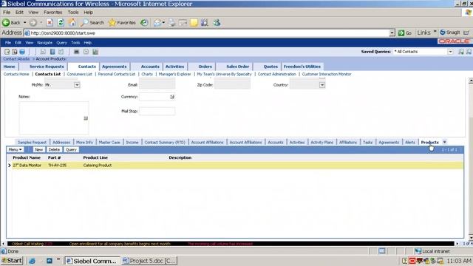The height and width of the screenshot is (266, 473).
Task: Open the address bar dropdown arrow
Action: (392, 33)
